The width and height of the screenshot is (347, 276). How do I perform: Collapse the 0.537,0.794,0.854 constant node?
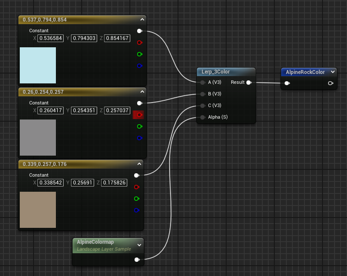coord(142,19)
